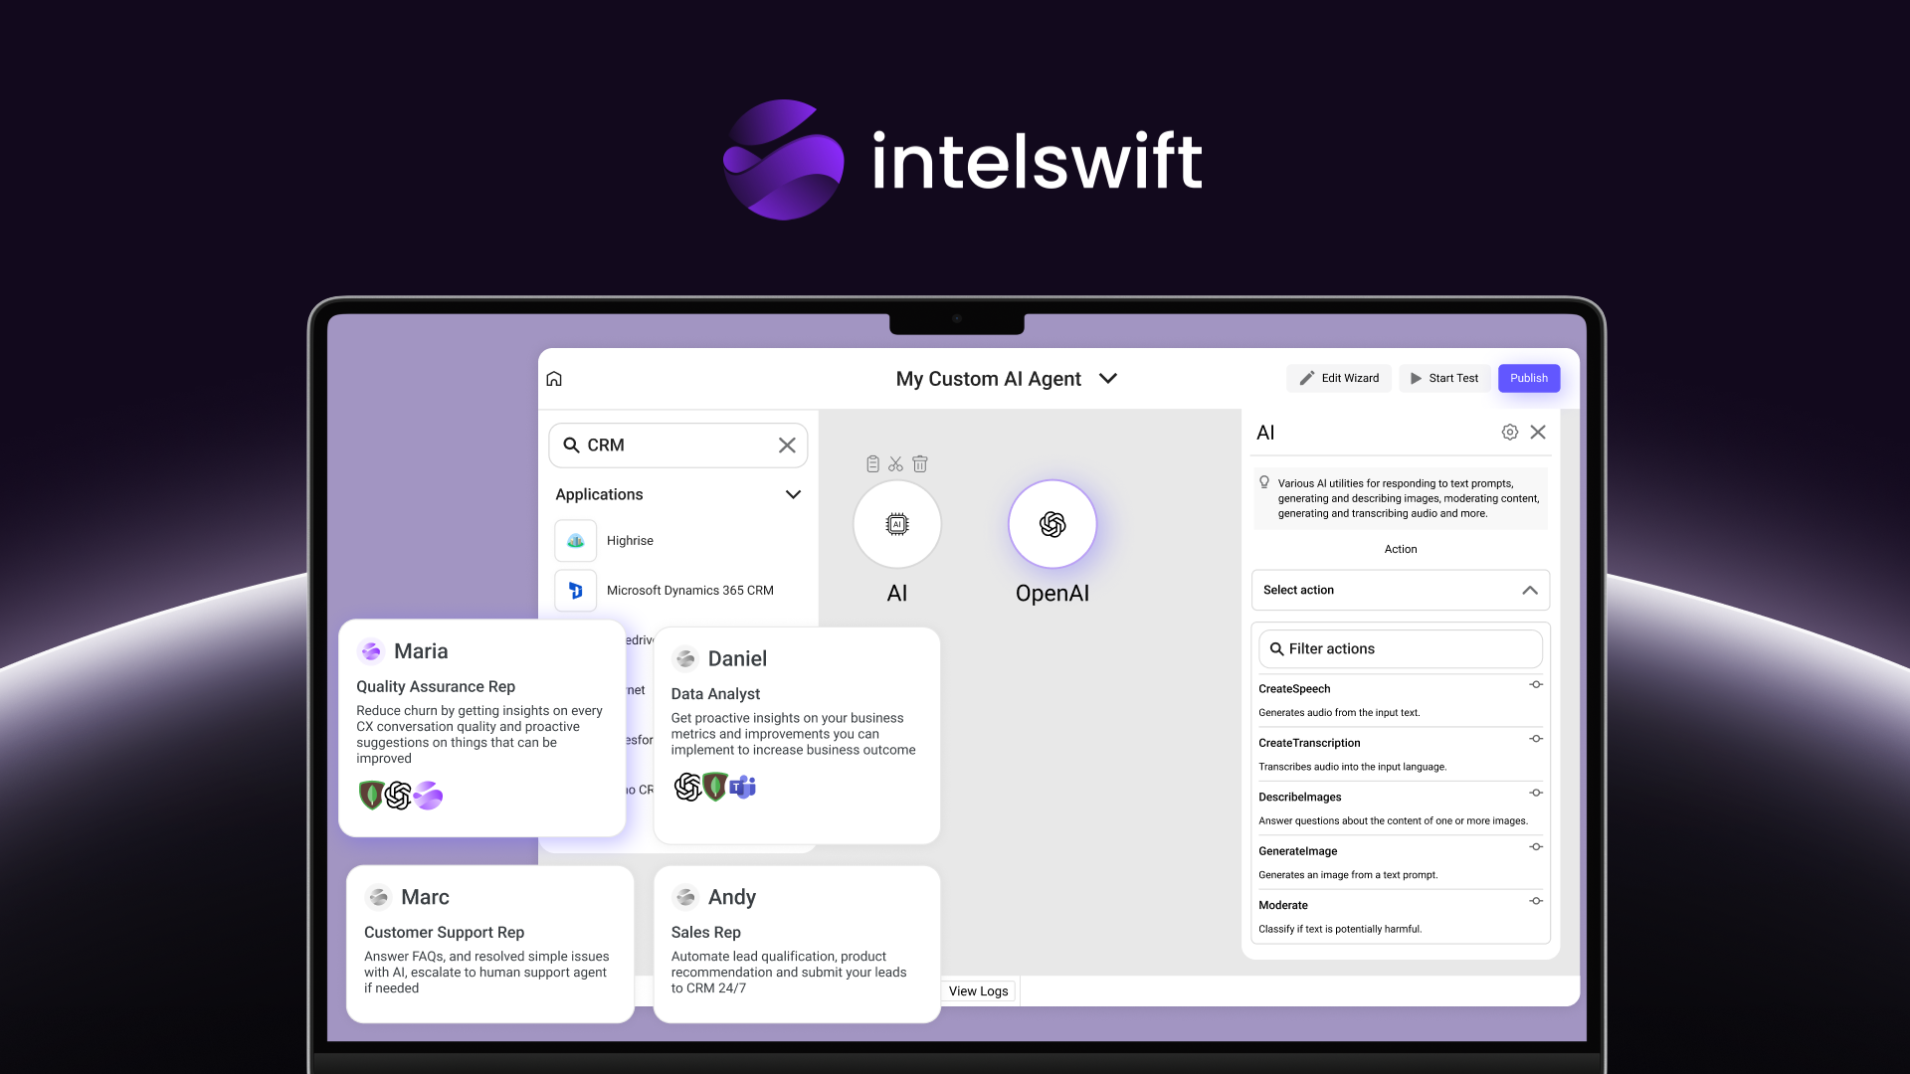Click the scissors cut icon above AI node

click(895, 463)
